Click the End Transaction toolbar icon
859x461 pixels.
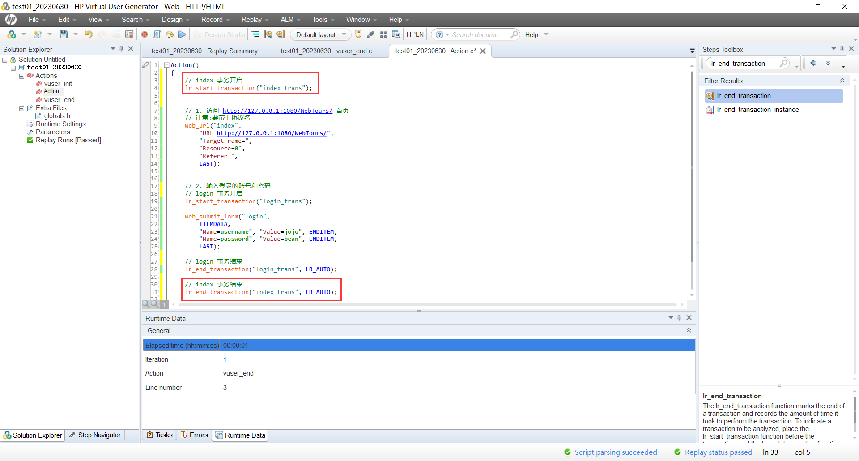tap(281, 34)
